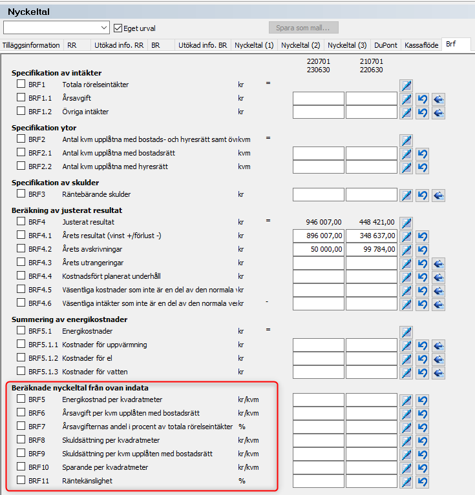Click the edit pencil for BRF2.2 hyresrätt
This screenshot has width=475, height=495.
coord(406,168)
